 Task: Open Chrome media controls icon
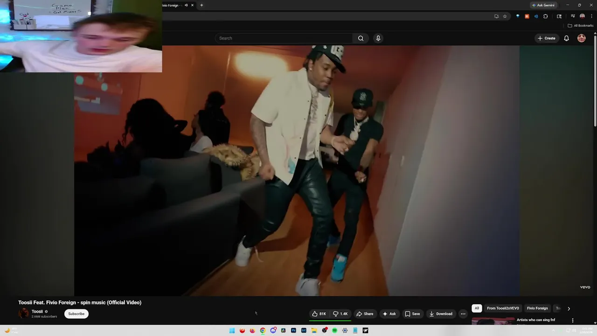tap(573, 16)
